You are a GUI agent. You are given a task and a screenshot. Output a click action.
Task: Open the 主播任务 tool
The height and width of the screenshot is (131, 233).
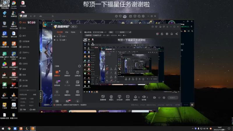click(x=77, y=74)
